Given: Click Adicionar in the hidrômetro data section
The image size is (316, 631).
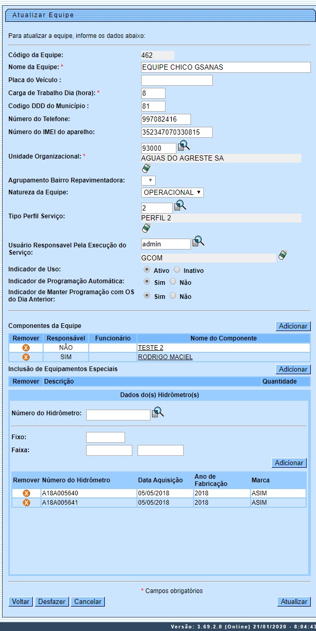Looking at the screenshot, I should pos(289,463).
